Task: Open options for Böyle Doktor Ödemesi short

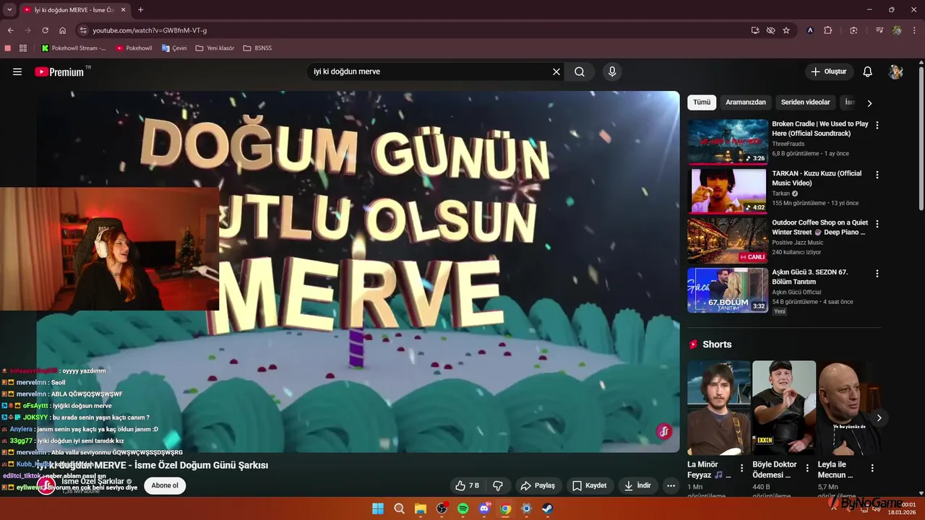Action: pos(807,469)
